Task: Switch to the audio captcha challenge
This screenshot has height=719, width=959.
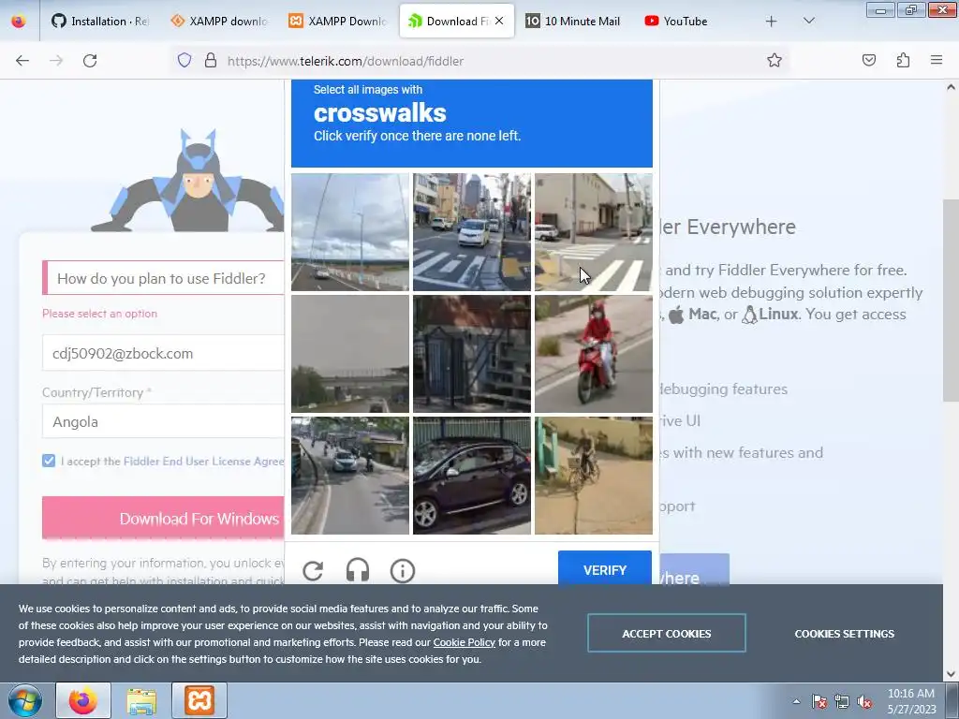Action: (358, 571)
